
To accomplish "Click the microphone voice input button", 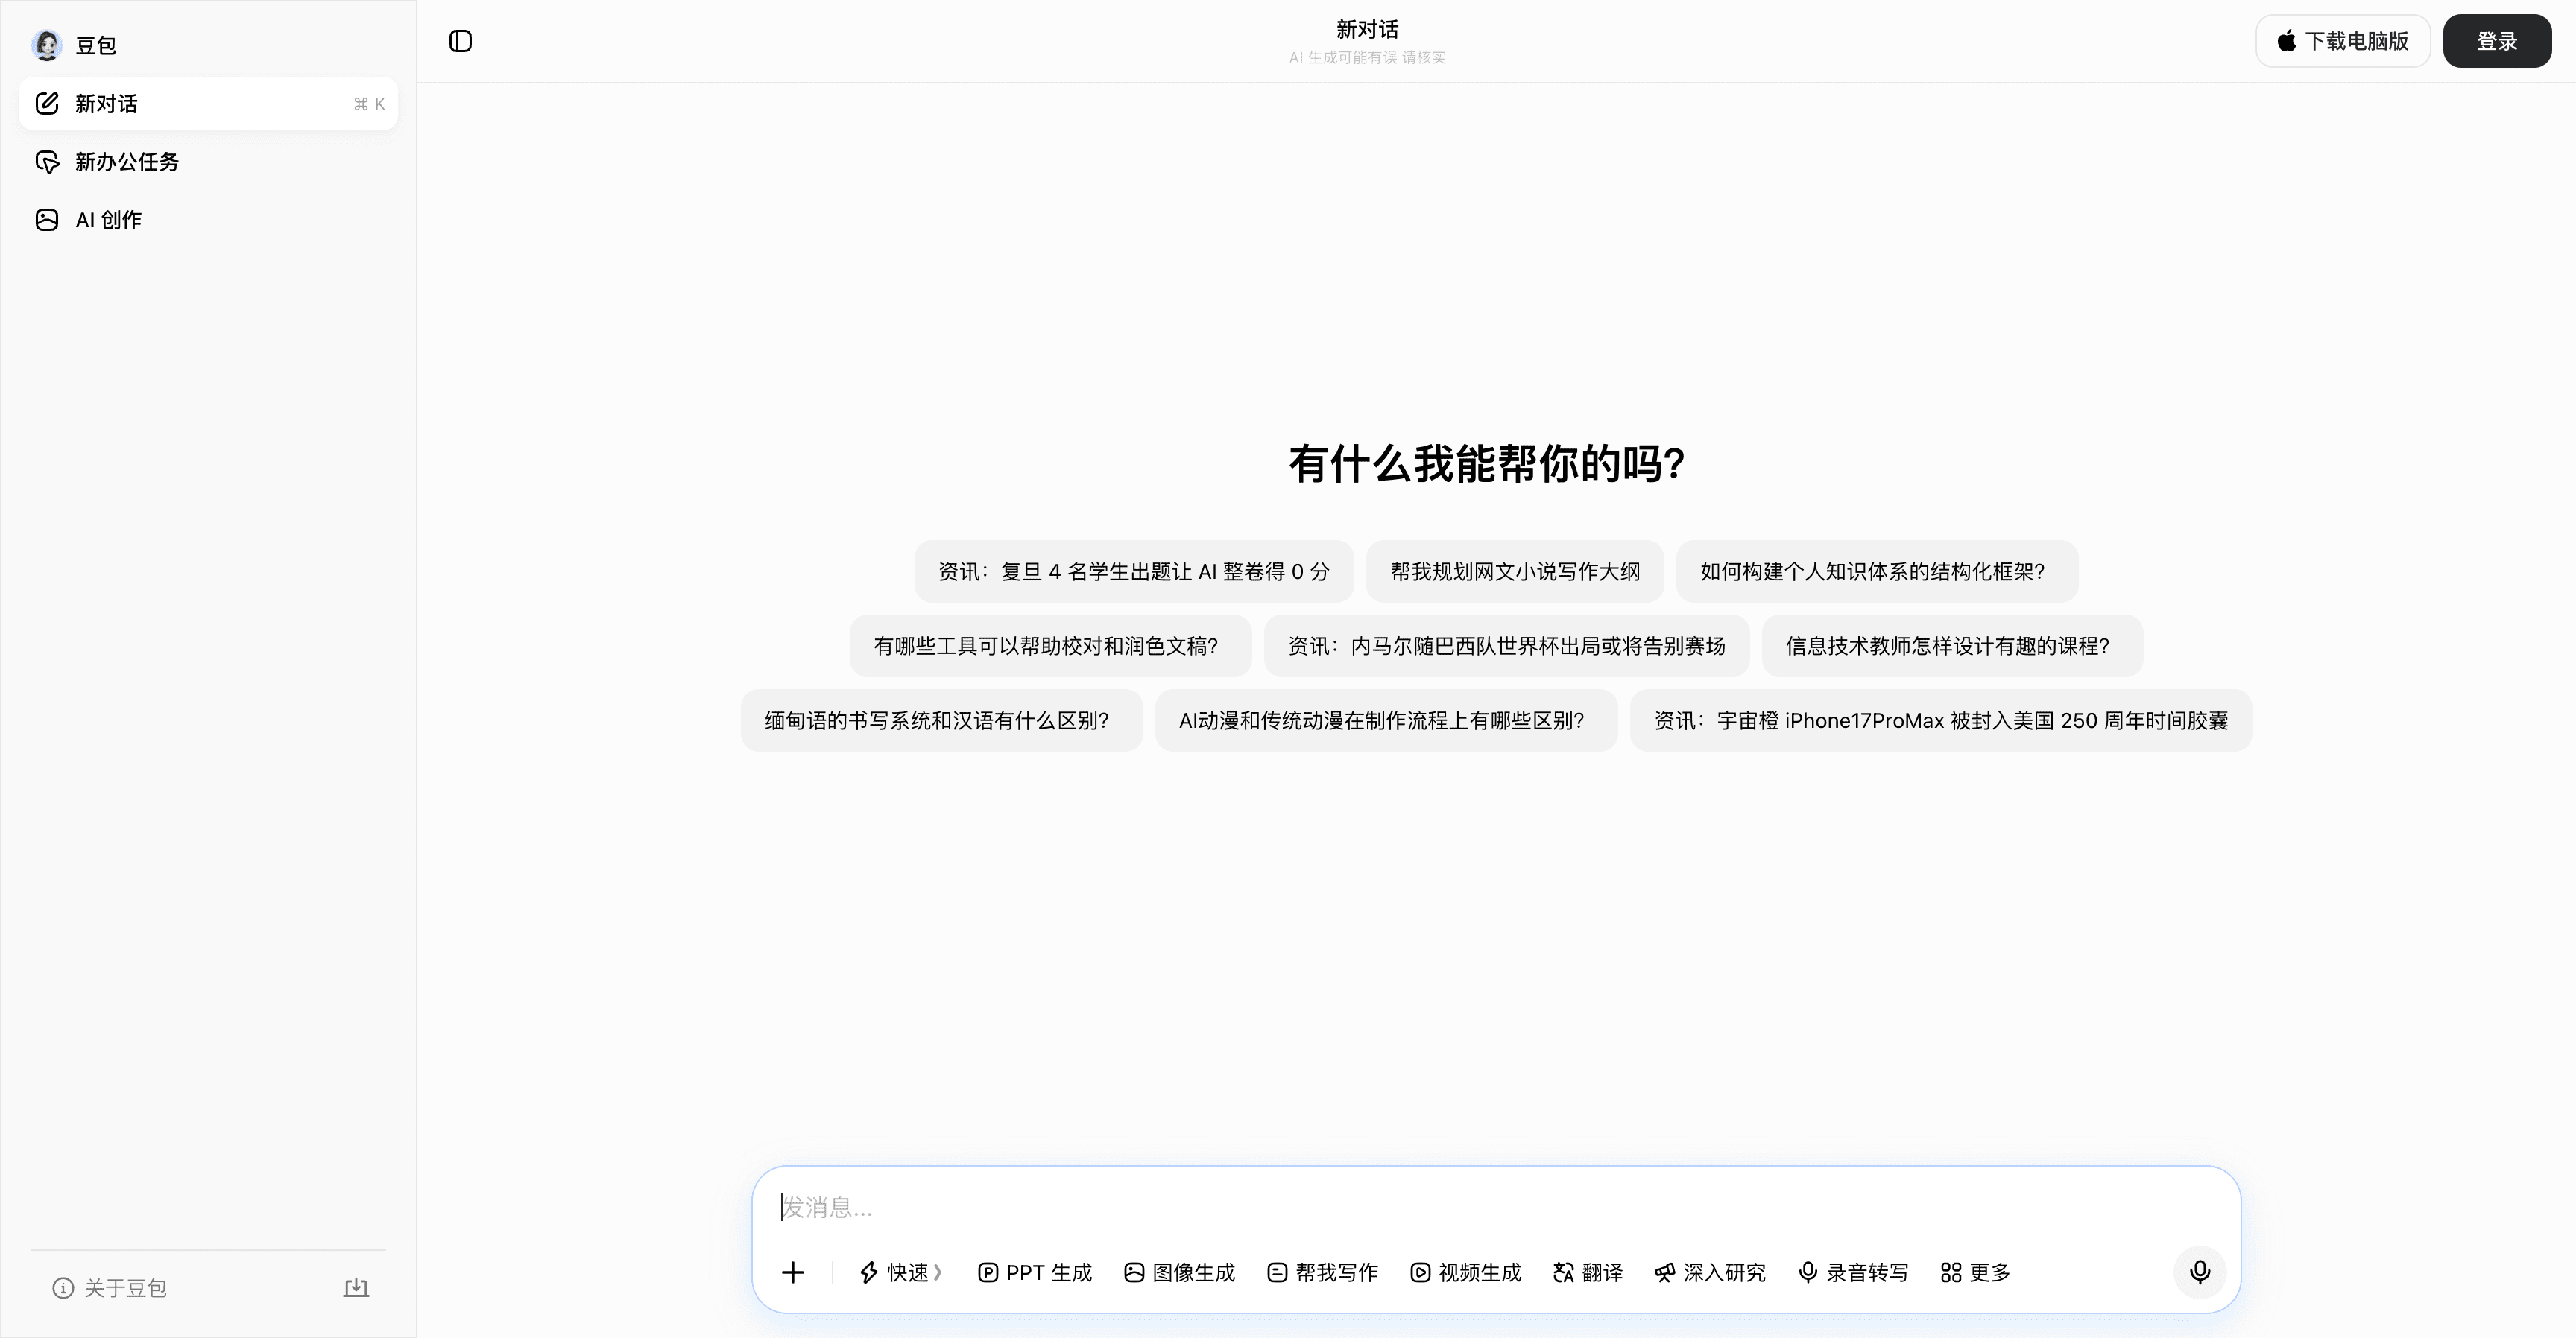I will tap(2200, 1272).
